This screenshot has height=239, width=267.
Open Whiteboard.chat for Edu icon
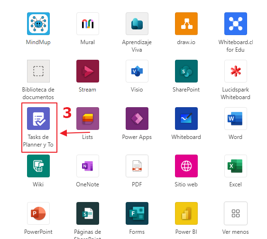236,24
